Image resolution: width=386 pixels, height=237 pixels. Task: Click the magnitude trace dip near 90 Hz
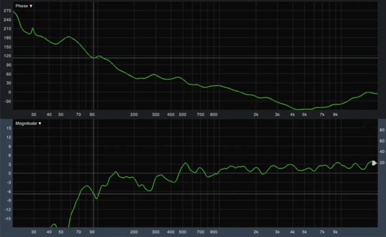pyautogui.click(x=96, y=198)
